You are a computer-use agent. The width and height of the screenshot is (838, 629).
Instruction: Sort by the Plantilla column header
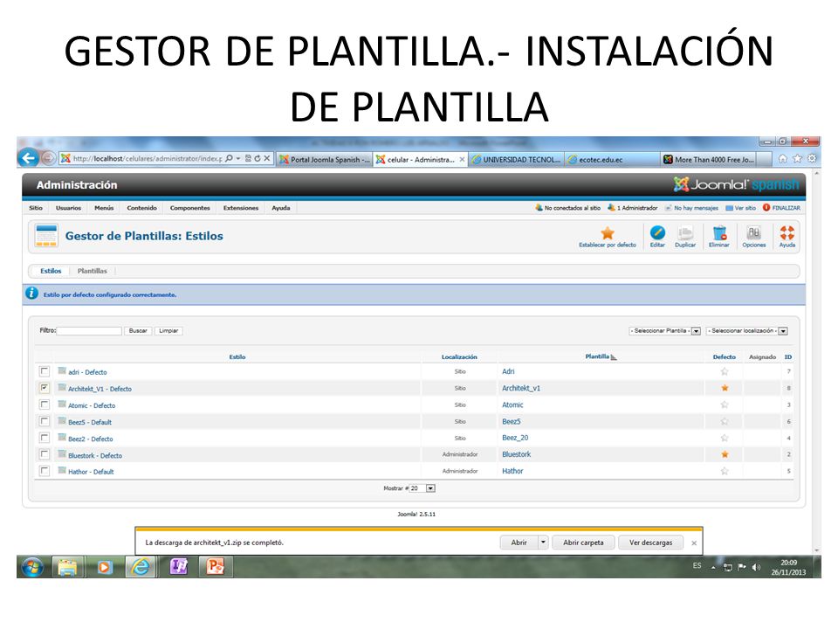[x=597, y=356]
